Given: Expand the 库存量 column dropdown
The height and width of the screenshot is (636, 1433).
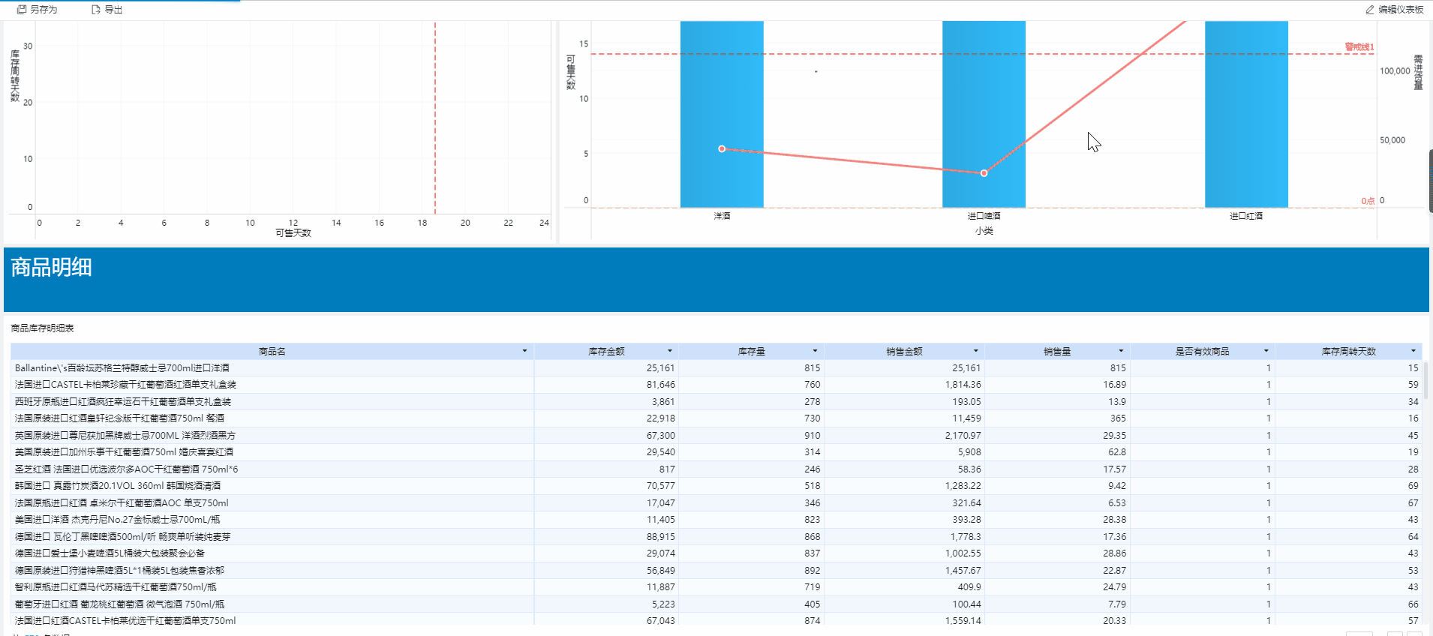Looking at the screenshot, I should pyautogui.click(x=815, y=351).
